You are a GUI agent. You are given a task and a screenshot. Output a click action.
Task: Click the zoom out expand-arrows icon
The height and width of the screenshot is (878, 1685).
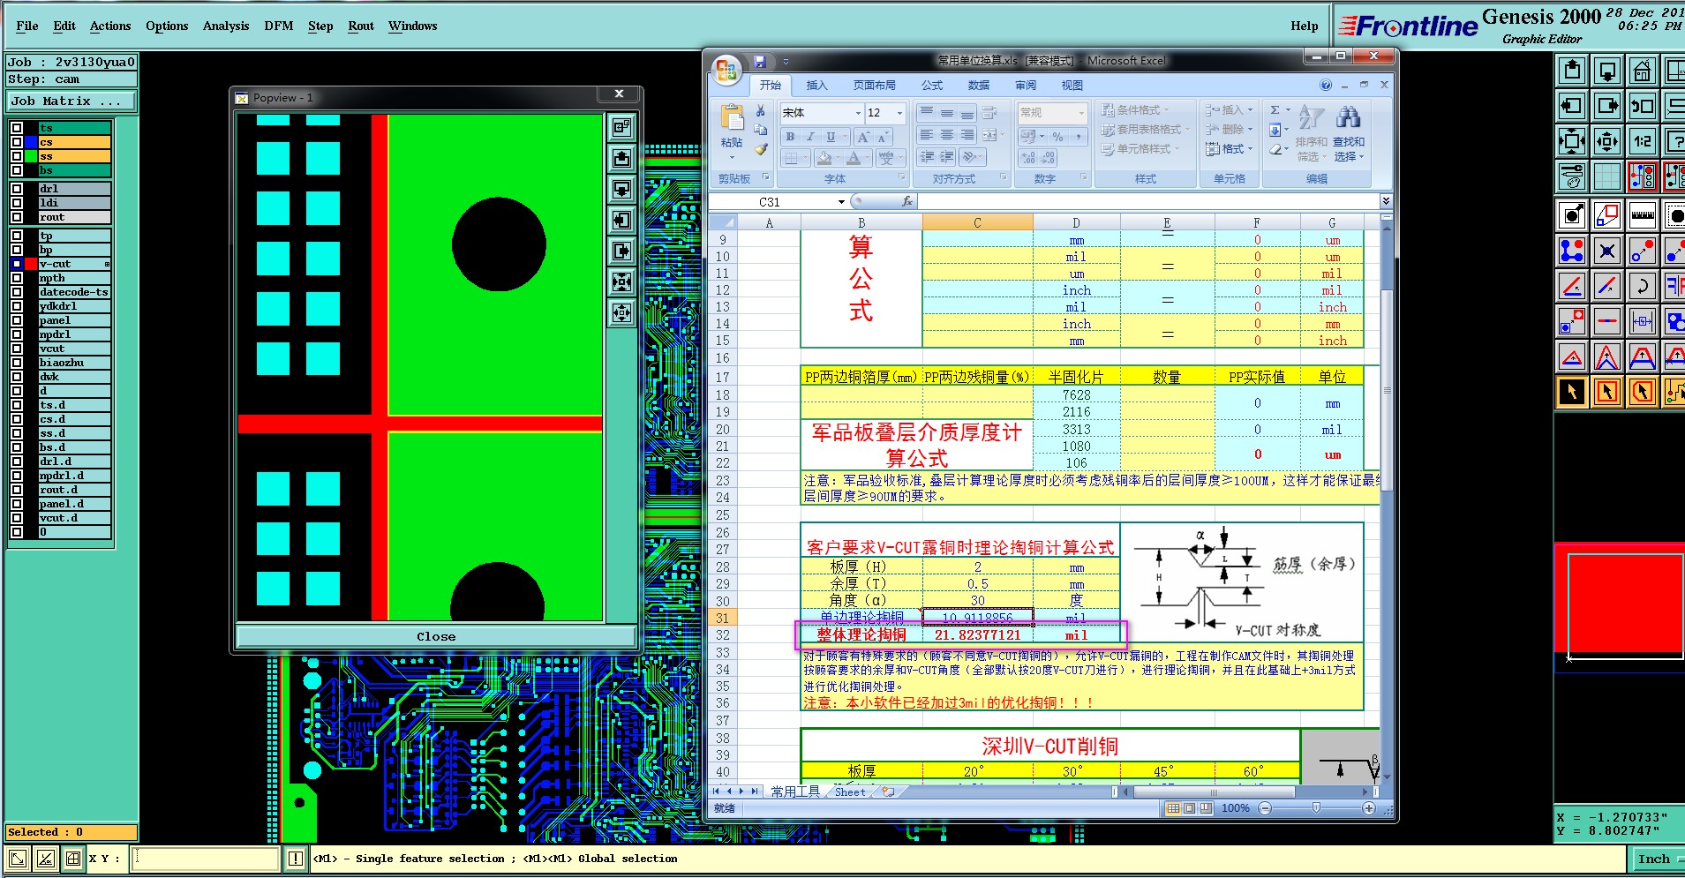tap(1572, 141)
